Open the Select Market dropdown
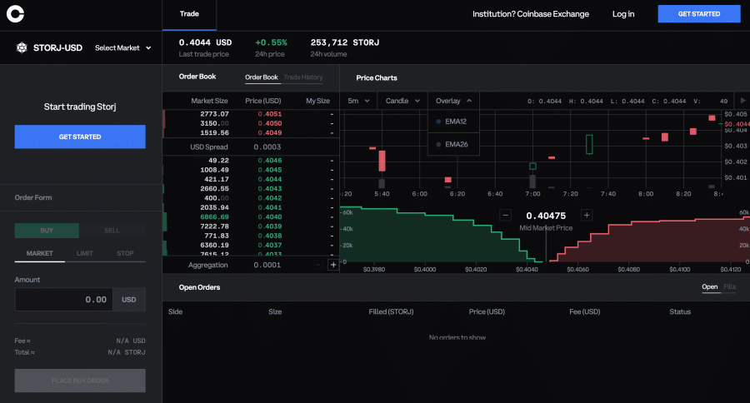Image resolution: width=750 pixels, height=403 pixels. click(x=123, y=47)
